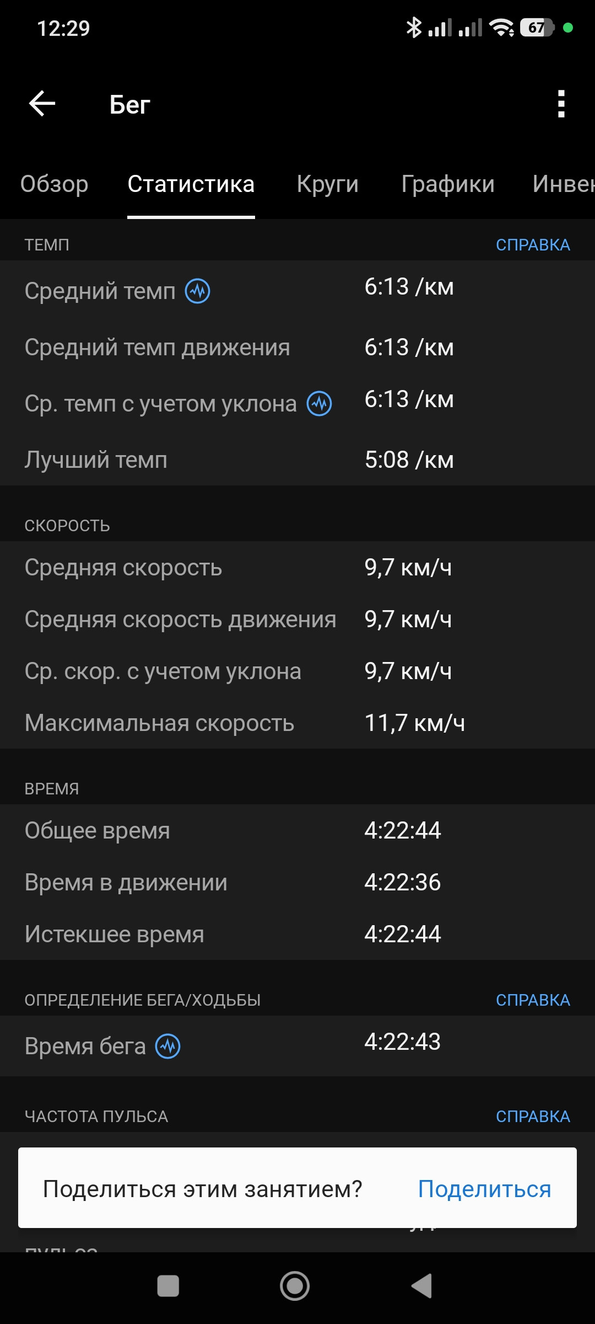This screenshot has height=1324, width=595.
Task: Open СПРАВКА for ОПРЕДЕЛЕНИЕ БЕГА/ХОДЬБЫ
Action: (x=533, y=1000)
